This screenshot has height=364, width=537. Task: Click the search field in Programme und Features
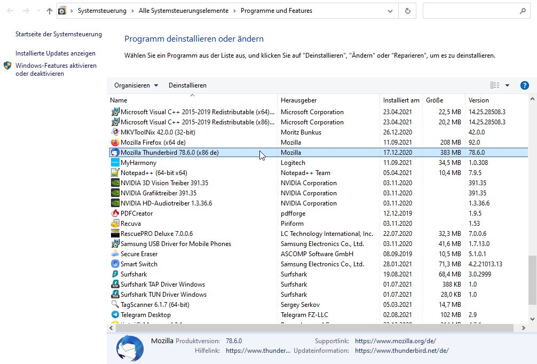tap(470, 11)
